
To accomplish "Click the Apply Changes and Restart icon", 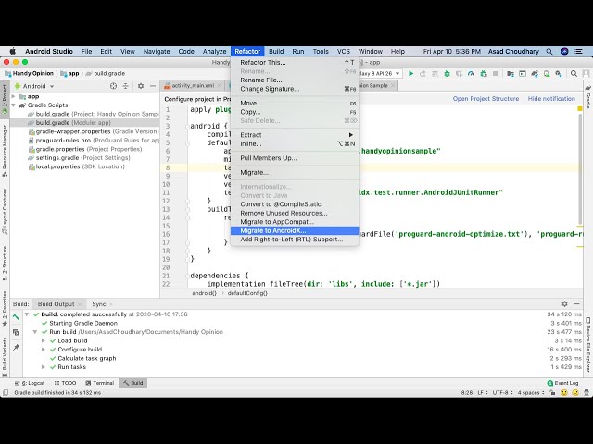I will click(x=423, y=74).
